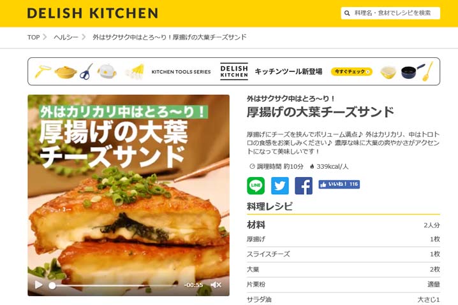Click the chevron after TOP breadcrumb

(45, 37)
